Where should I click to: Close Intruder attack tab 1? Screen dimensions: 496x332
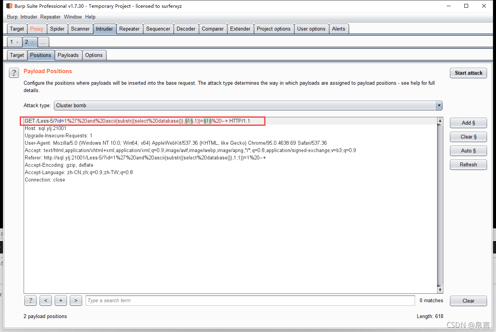(x=17, y=42)
